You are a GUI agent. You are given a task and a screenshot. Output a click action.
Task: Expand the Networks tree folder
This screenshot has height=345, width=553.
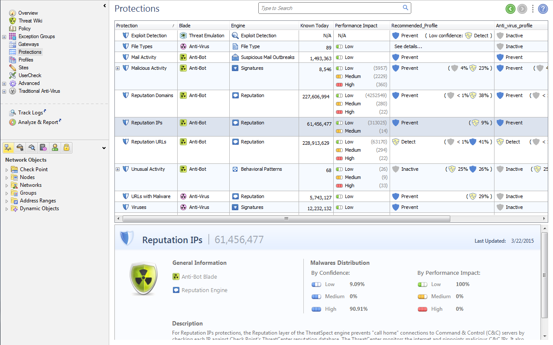point(7,185)
